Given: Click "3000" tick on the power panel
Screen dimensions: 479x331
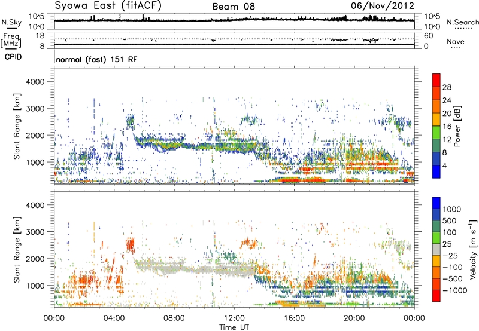Looking at the screenshot, I should pos(35,109).
